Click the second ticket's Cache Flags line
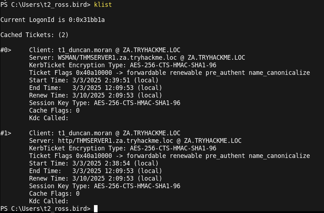The width and height of the screenshot is (324, 213). coord(54,194)
